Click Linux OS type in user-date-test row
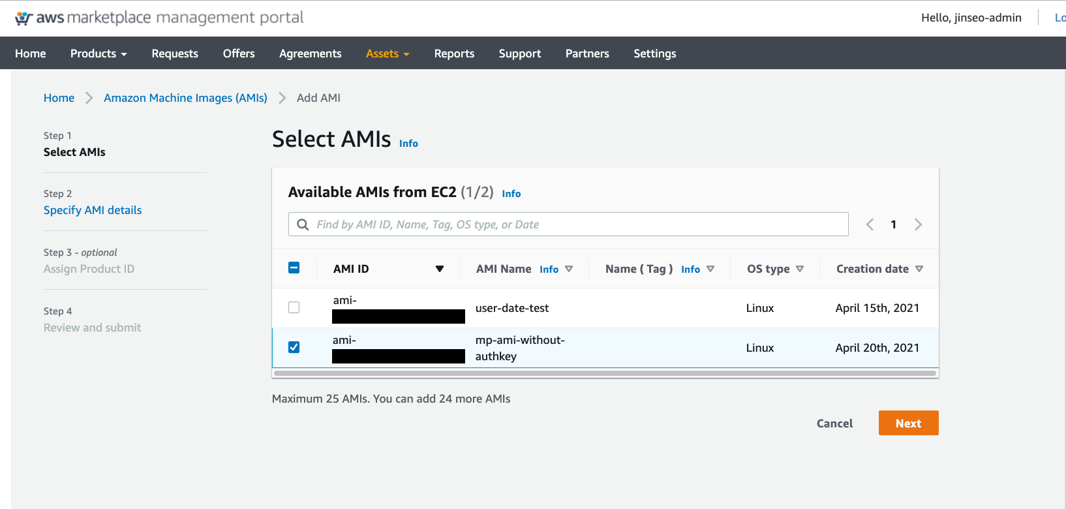The height and width of the screenshot is (509, 1066). 760,308
